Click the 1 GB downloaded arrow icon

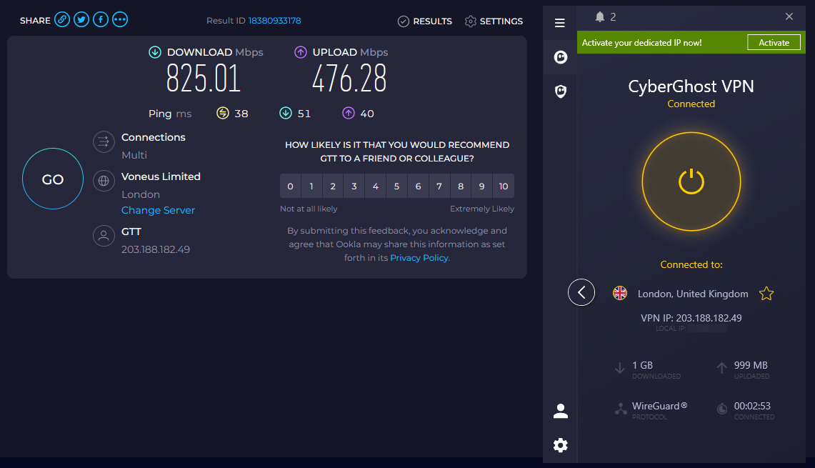[x=619, y=368]
